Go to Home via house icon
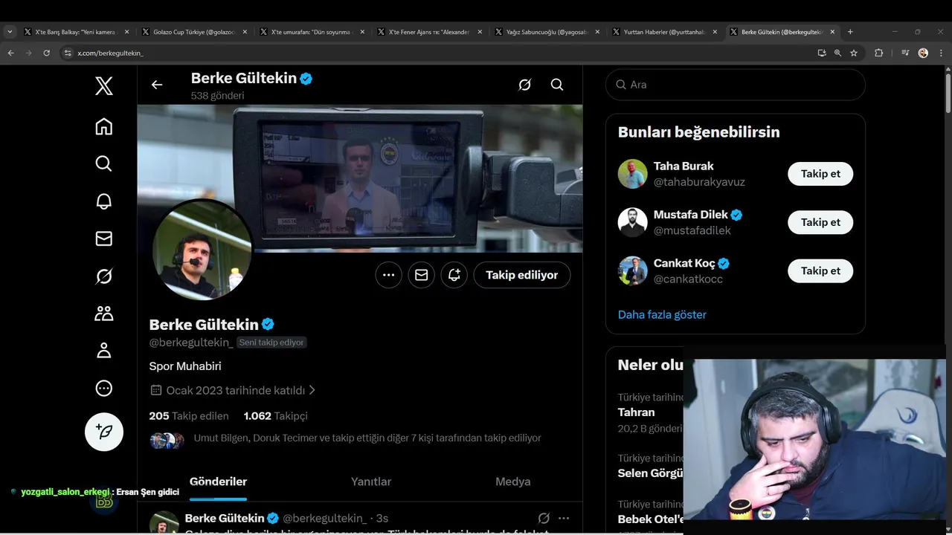Image resolution: width=952 pixels, height=535 pixels. click(x=104, y=126)
